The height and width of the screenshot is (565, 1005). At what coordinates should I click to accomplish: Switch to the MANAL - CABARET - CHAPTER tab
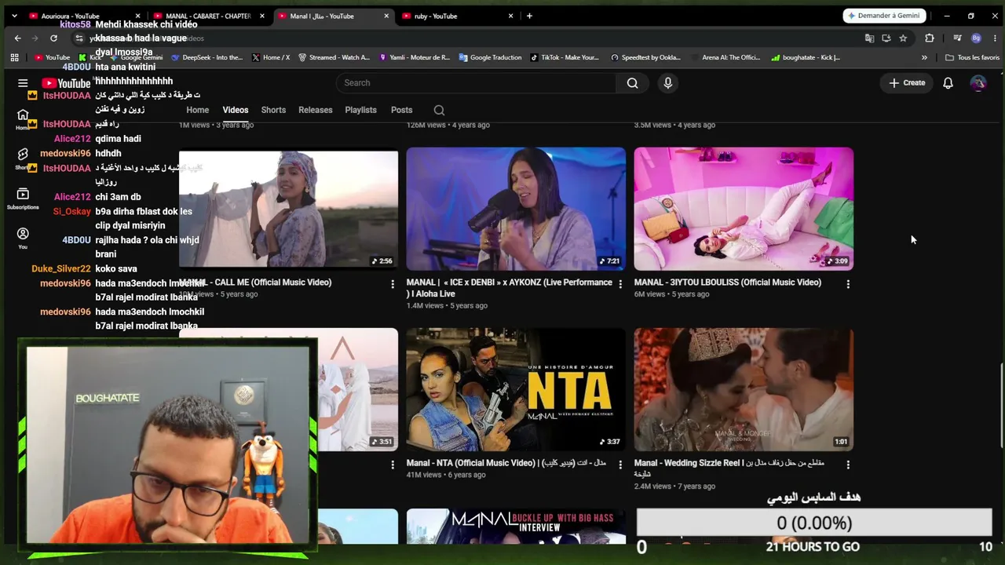point(208,16)
